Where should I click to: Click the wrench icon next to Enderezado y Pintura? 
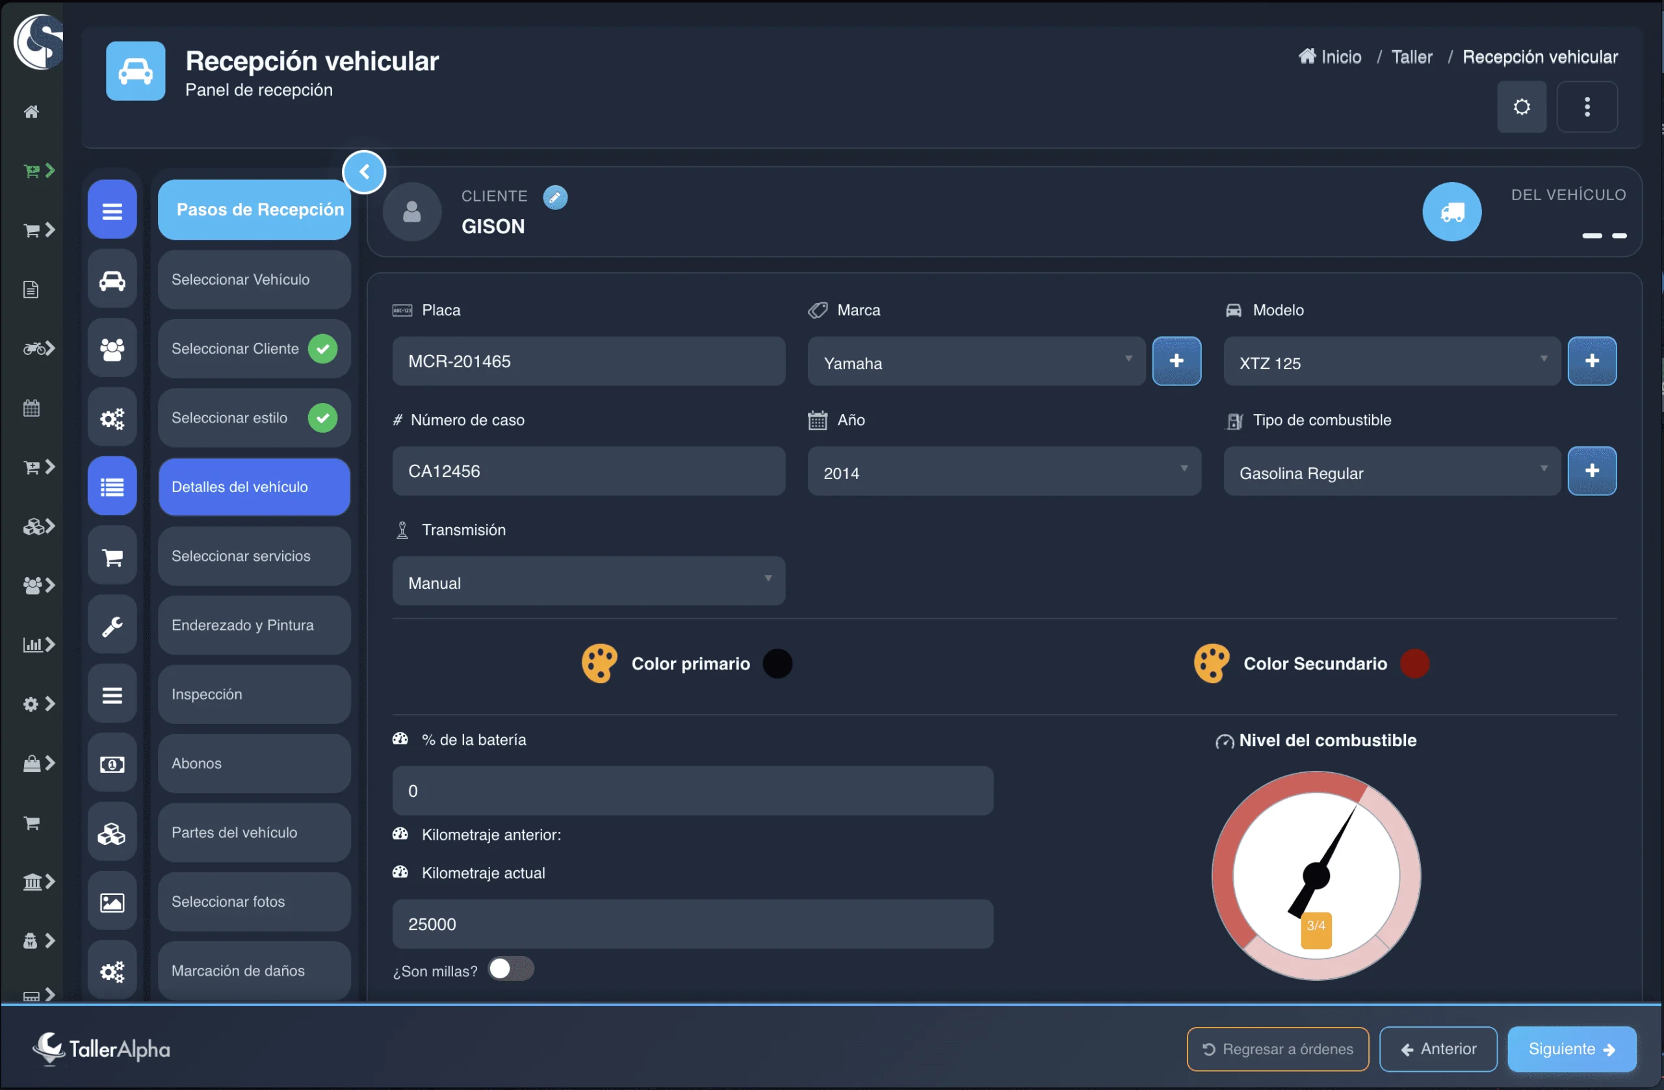pos(112,625)
